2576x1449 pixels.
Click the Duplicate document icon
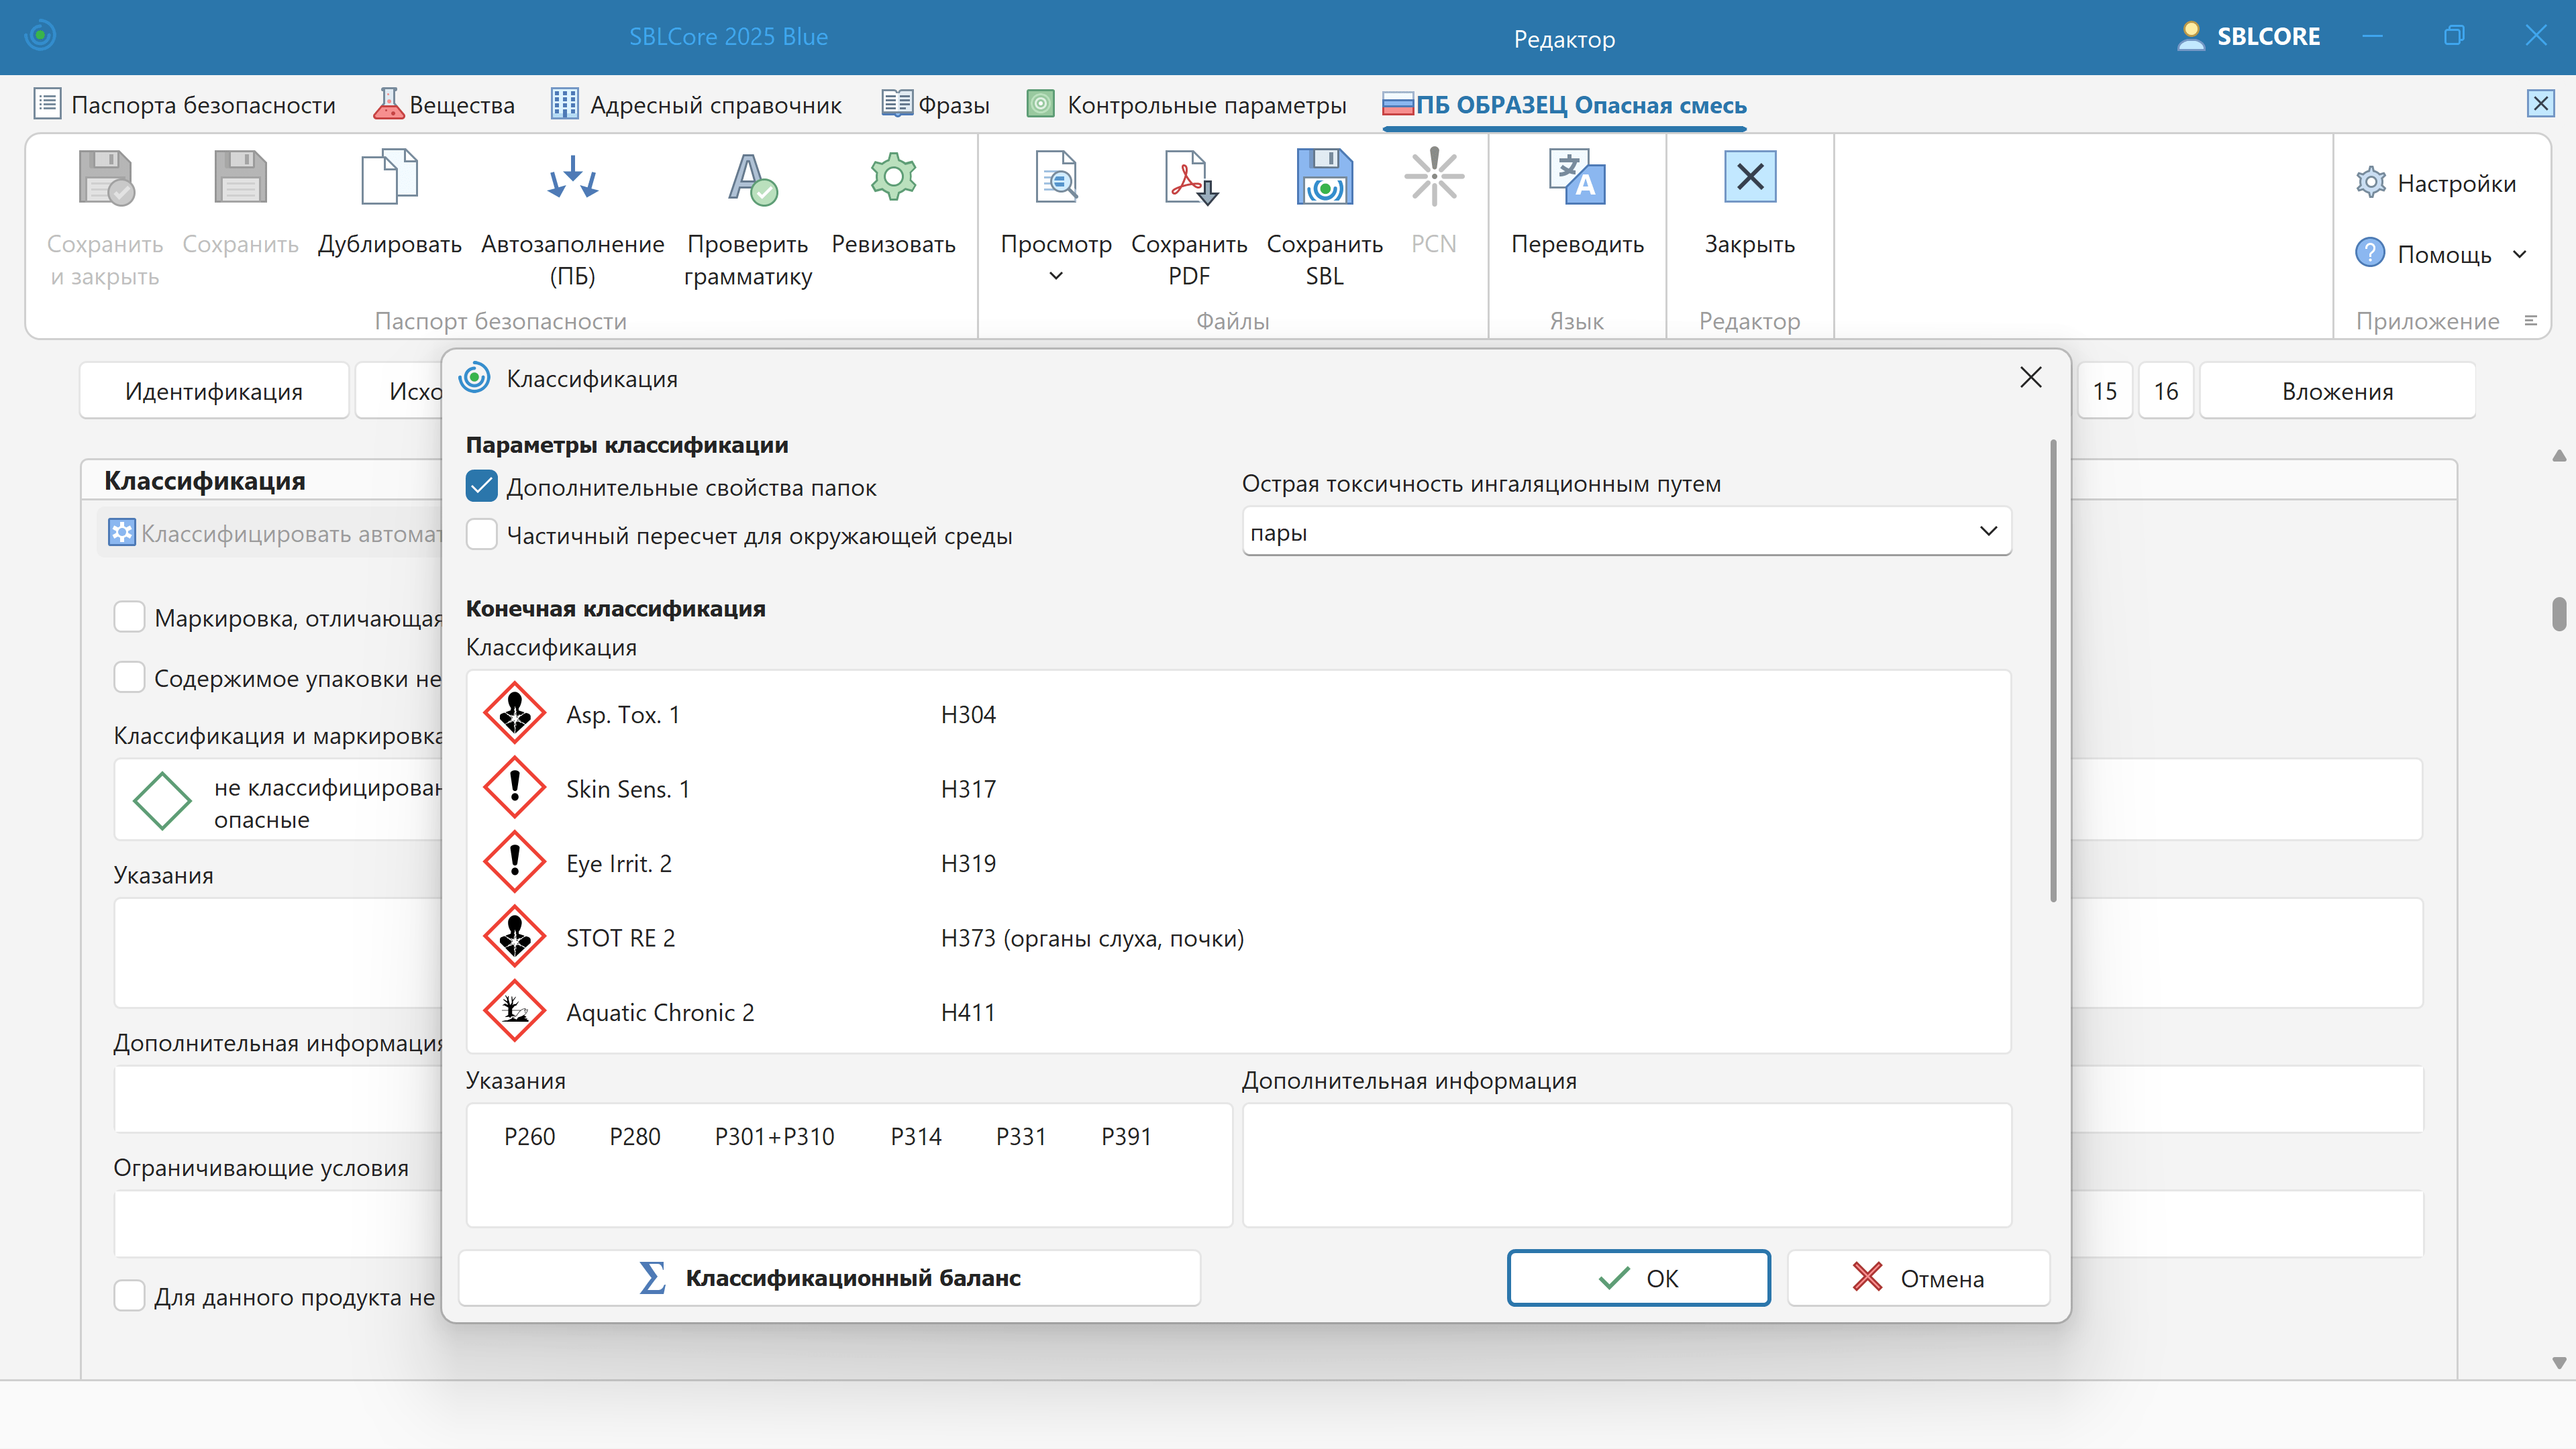[x=389, y=178]
